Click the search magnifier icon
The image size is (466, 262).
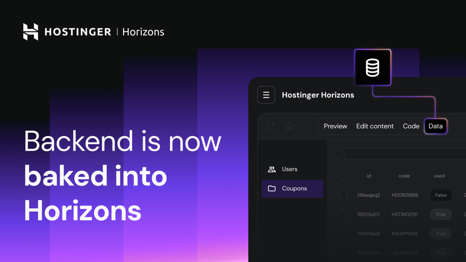click(343, 154)
